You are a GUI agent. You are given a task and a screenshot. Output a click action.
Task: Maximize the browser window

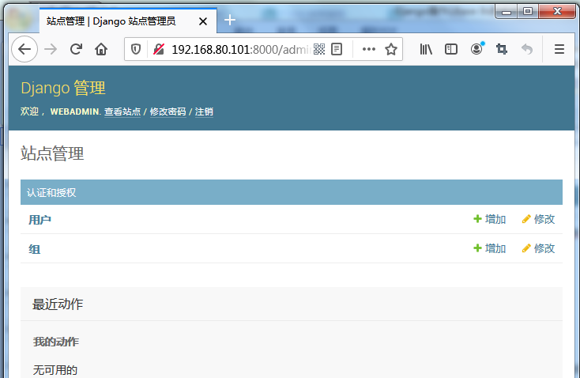point(528,12)
